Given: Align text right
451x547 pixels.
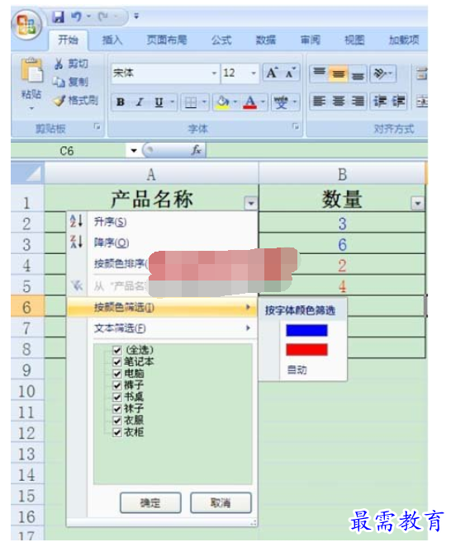Looking at the screenshot, I should click(x=357, y=101).
